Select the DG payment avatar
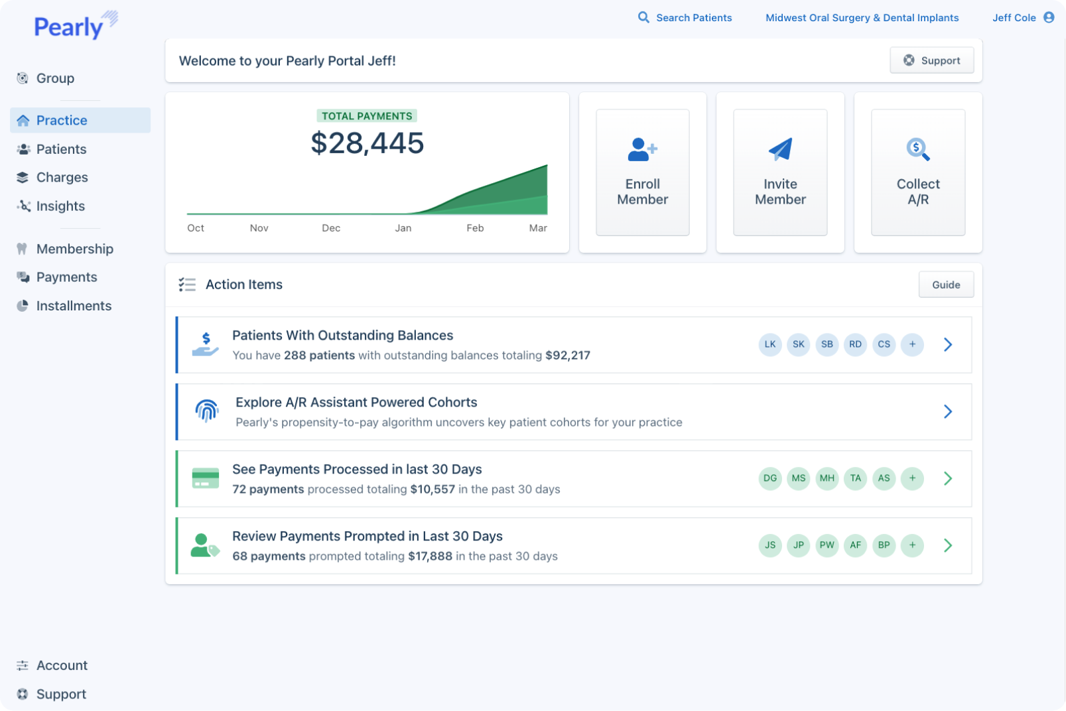The height and width of the screenshot is (711, 1066). (770, 478)
